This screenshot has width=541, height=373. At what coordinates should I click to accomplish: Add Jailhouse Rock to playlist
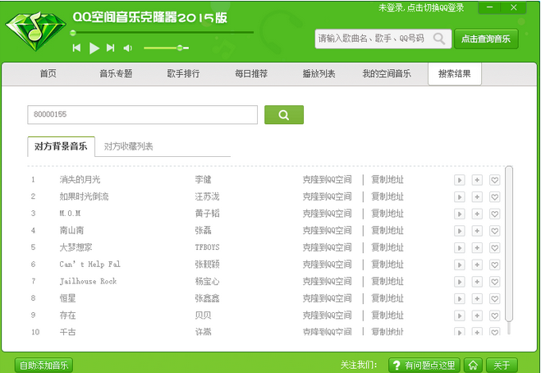[x=477, y=282]
